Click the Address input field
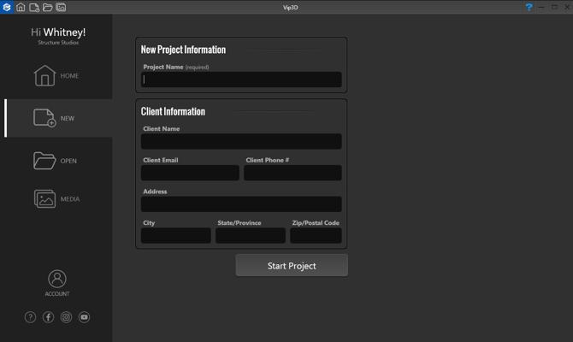Image resolution: width=573 pixels, height=342 pixels. [x=241, y=204]
